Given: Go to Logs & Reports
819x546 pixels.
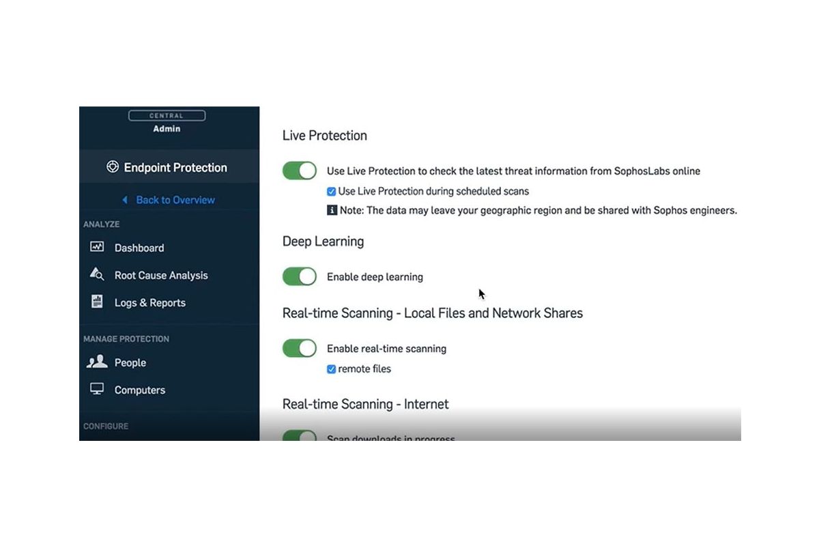Looking at the screenshot, I should click(x=150, y=302).
